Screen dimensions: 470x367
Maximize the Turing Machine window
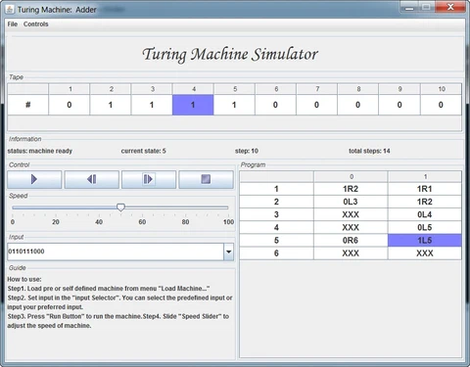point(426,7)
